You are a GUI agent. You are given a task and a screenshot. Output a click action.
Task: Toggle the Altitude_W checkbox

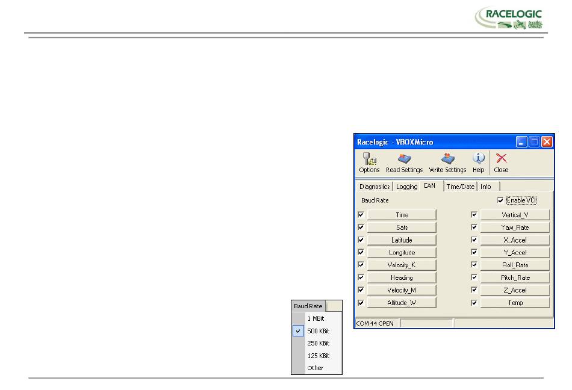pos(361,303)
